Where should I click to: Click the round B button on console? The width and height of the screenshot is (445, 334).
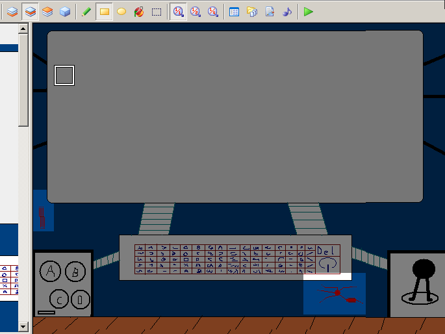(x=75, y=272)
